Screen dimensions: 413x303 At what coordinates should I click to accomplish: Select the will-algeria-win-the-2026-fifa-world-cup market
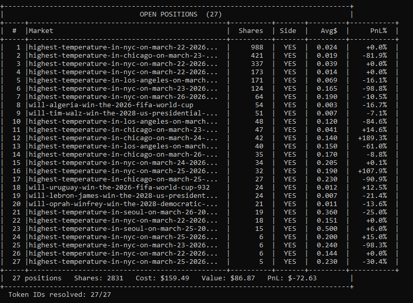pyautogui.click(x=111, y=105)
